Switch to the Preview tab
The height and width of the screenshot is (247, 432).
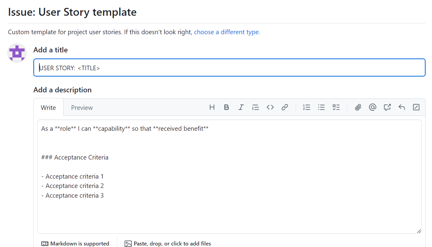tap(82, 108)
